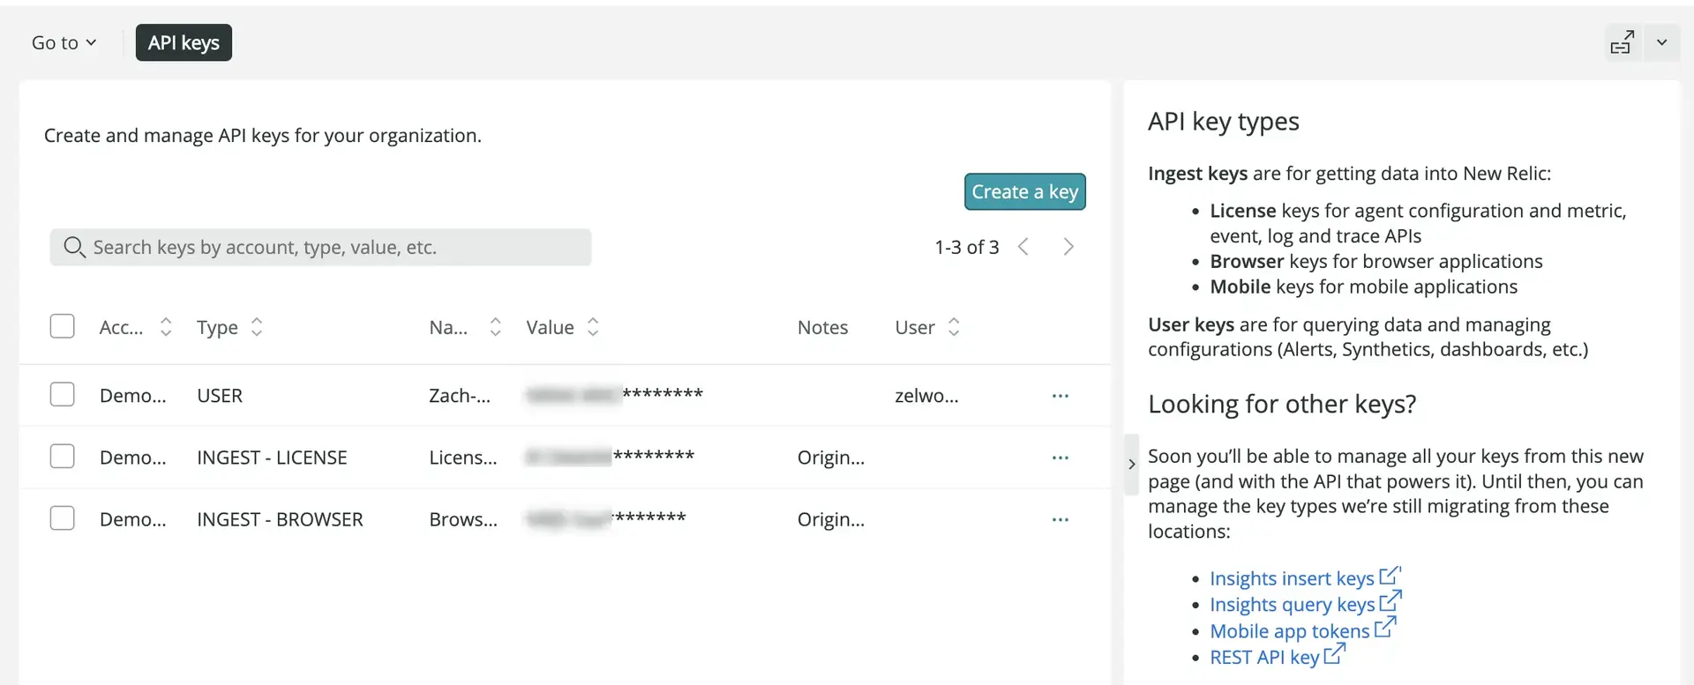Select the API keys tab
This screenshot has width=1694, height=685.
pos(184,43)
